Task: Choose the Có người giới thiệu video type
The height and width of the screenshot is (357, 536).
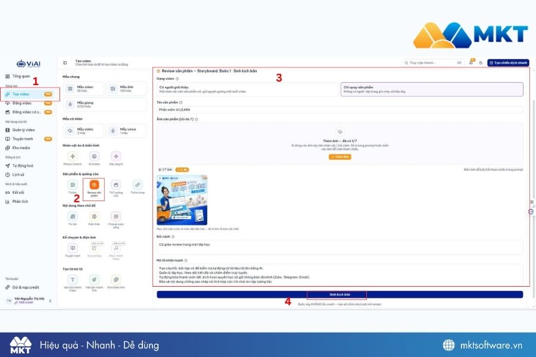Action: tap(248, 89)
